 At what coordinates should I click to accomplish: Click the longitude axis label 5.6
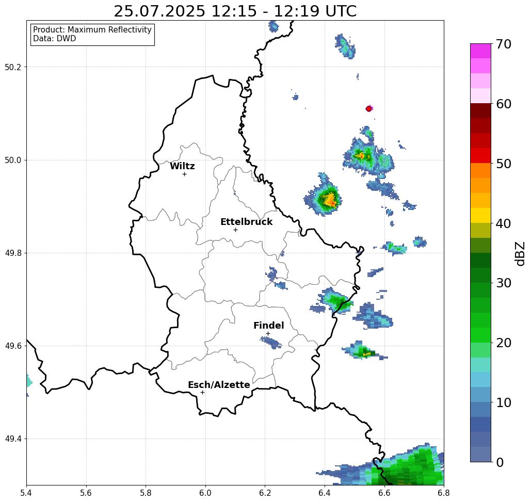click(x=86, y=493)
